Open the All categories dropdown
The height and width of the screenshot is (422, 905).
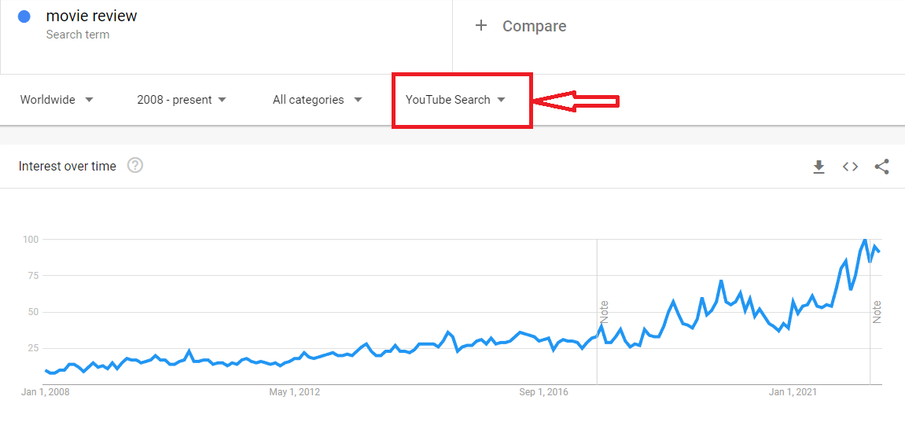(x=317, y=100)
